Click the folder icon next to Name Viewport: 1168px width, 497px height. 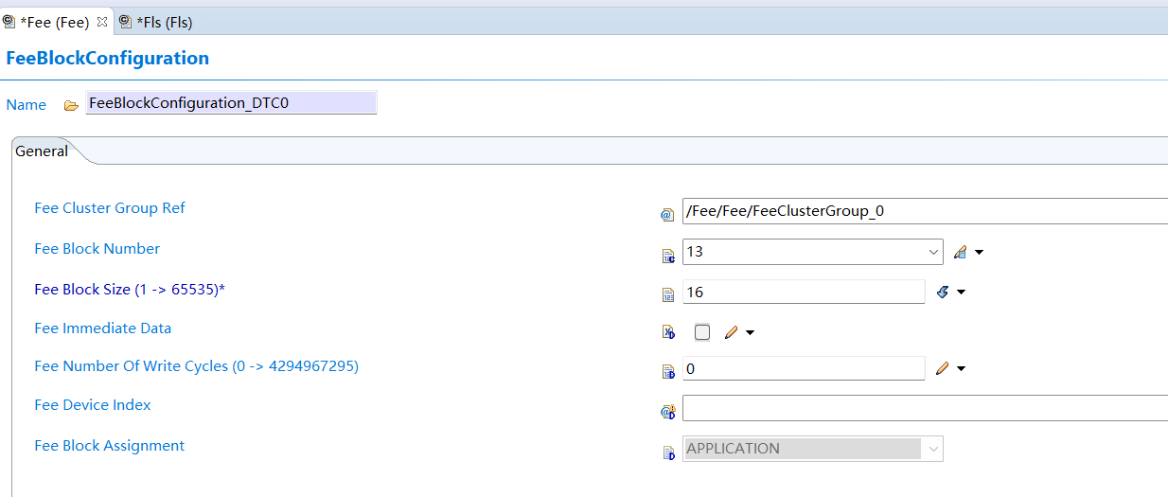pos(71,105)
